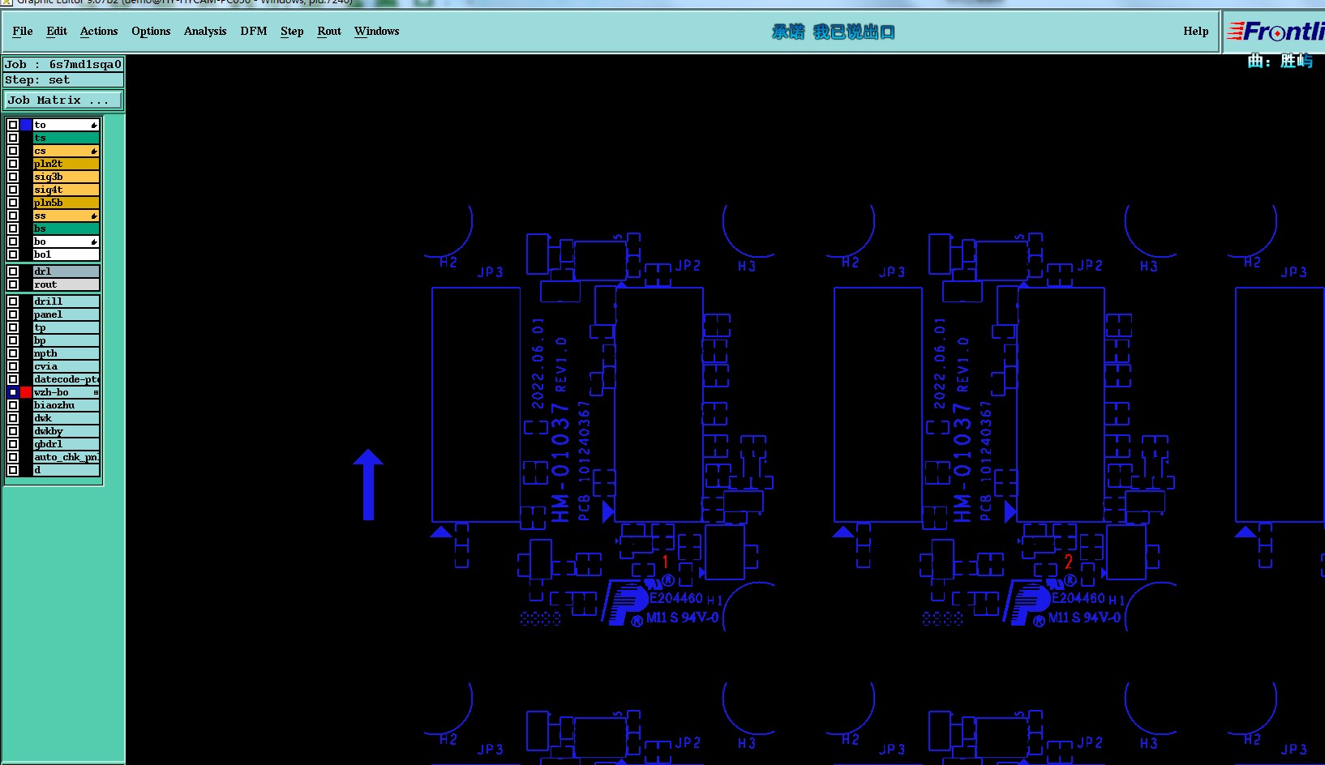
Task: Open the Analysis menu
Action: coord(205,31)
